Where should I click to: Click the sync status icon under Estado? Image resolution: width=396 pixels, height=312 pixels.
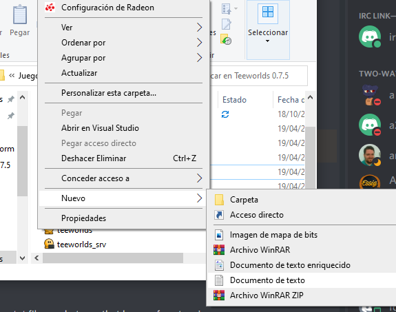[x=225, y=114]
